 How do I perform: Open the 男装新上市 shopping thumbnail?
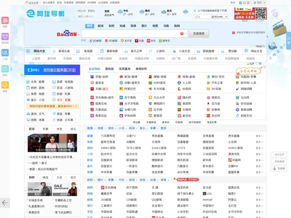[x=40, y=189]
